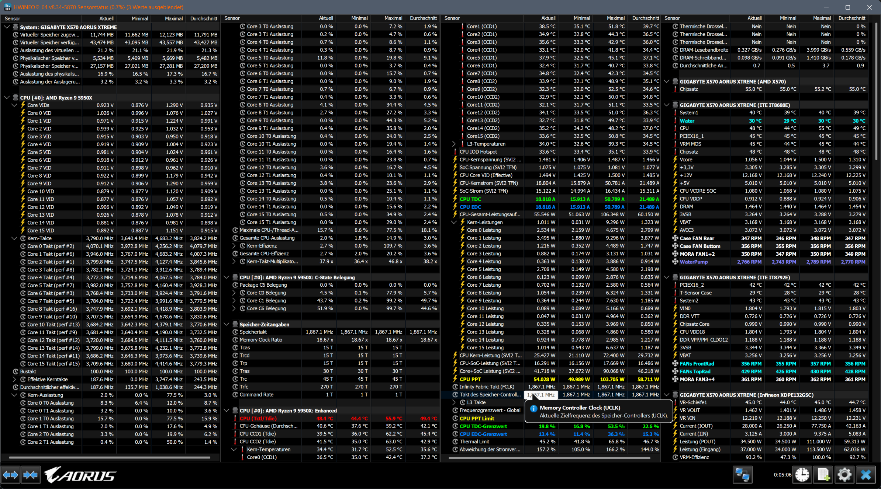
Task: Click the info icon in the UCLK tooltip
Action: click(533, 408)
